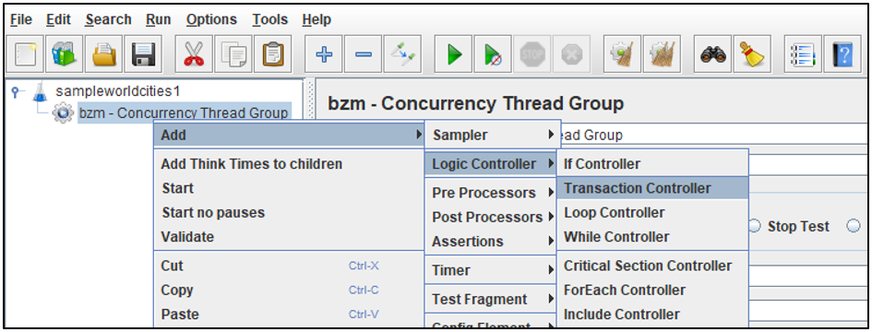The height and width of the screenshot is (332, 872).
Task: Click Start no pauses toolbar icon
Action: coord(493,54)
